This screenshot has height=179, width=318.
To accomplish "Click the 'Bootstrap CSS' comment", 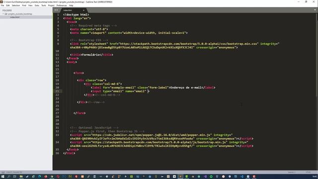I will (x=89, y=40).
